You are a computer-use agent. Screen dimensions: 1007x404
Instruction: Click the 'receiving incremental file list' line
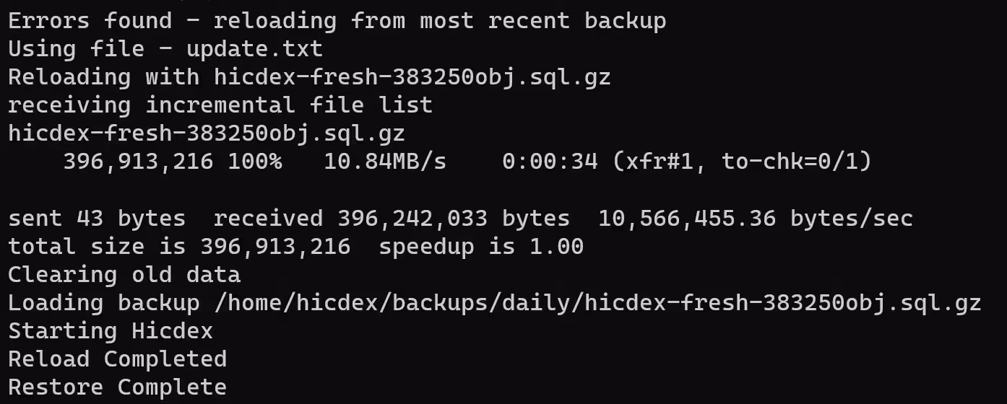[220, 105]
